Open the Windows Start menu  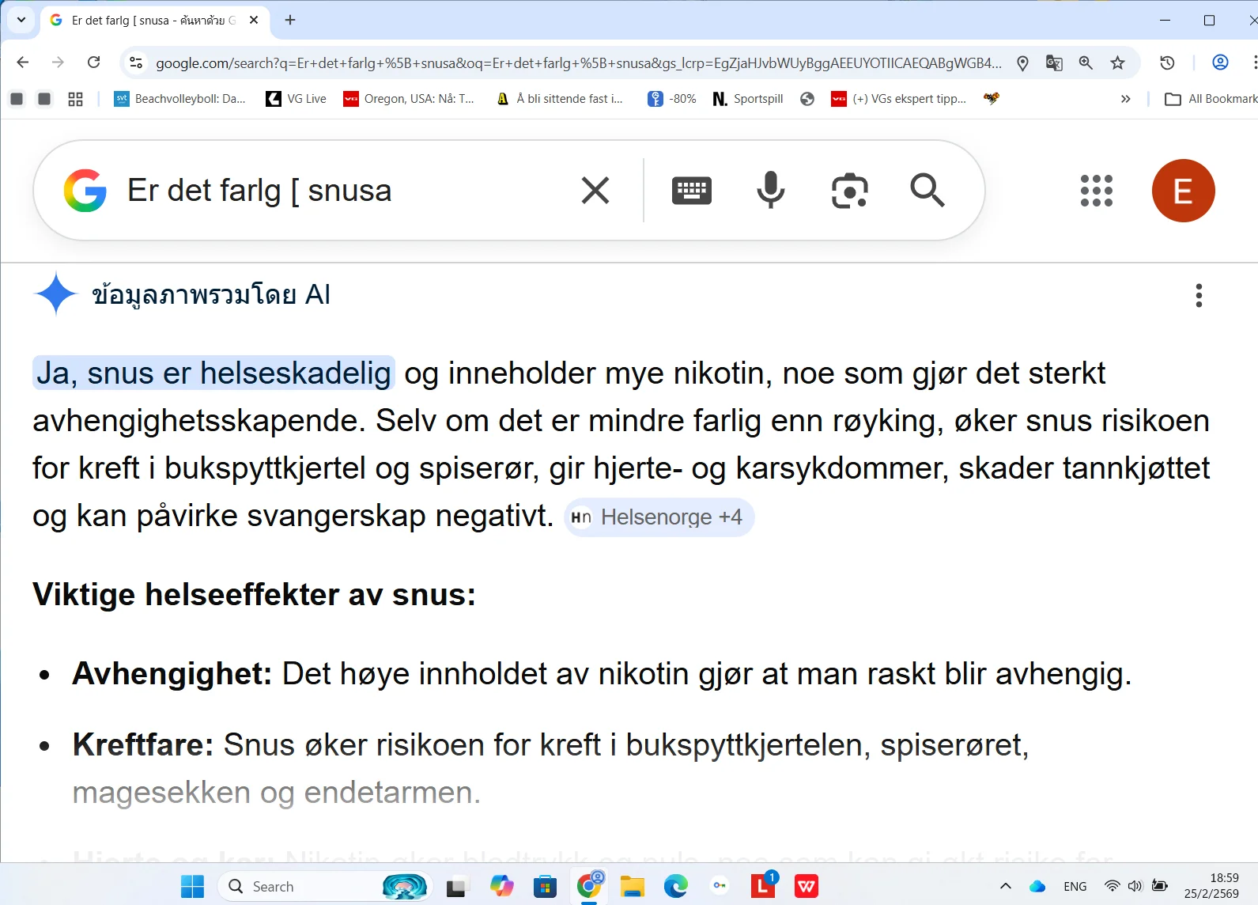[192, 887]
